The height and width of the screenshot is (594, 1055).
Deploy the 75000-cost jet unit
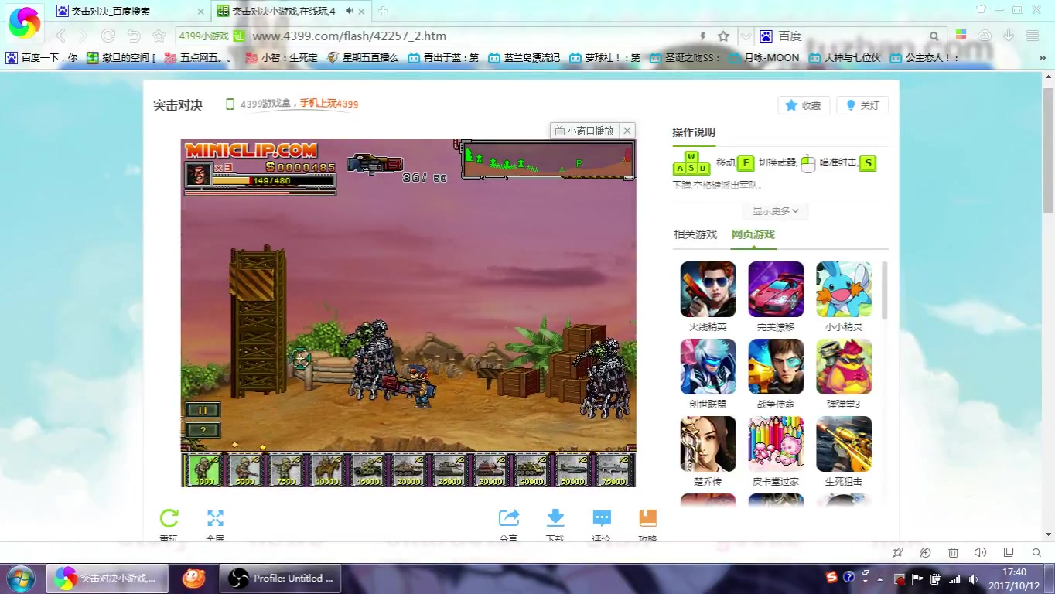coord(613,469)
